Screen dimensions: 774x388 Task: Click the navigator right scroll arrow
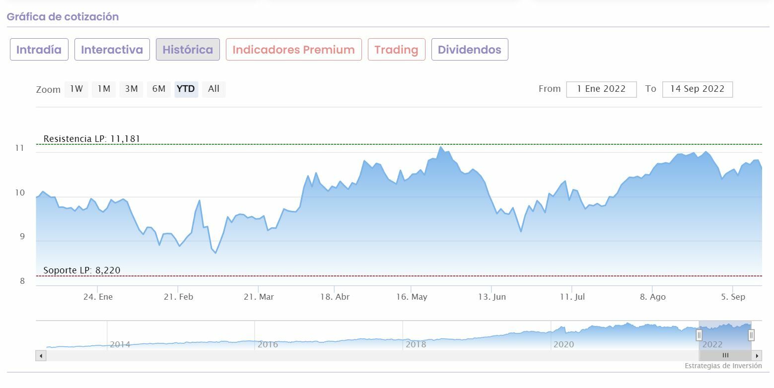[x=757, y=356]
